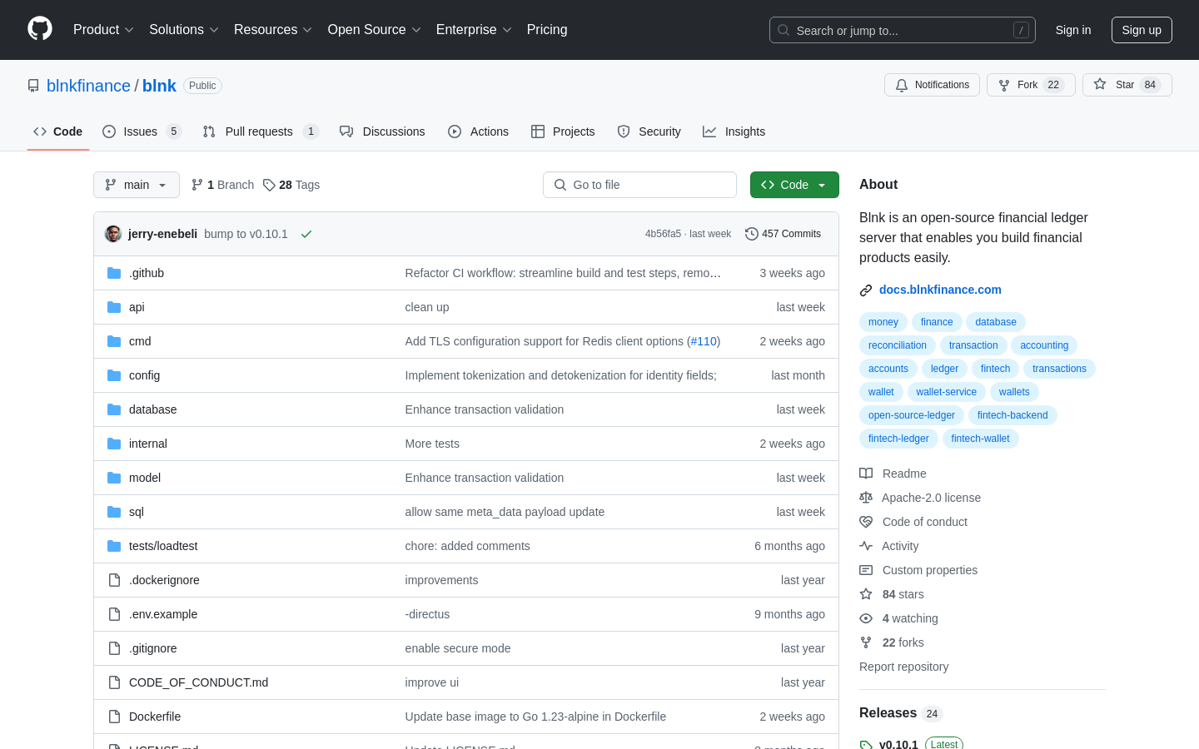1199x749 pixels.
Task: Open the 457 Commits history link
Action: (783, 234)
